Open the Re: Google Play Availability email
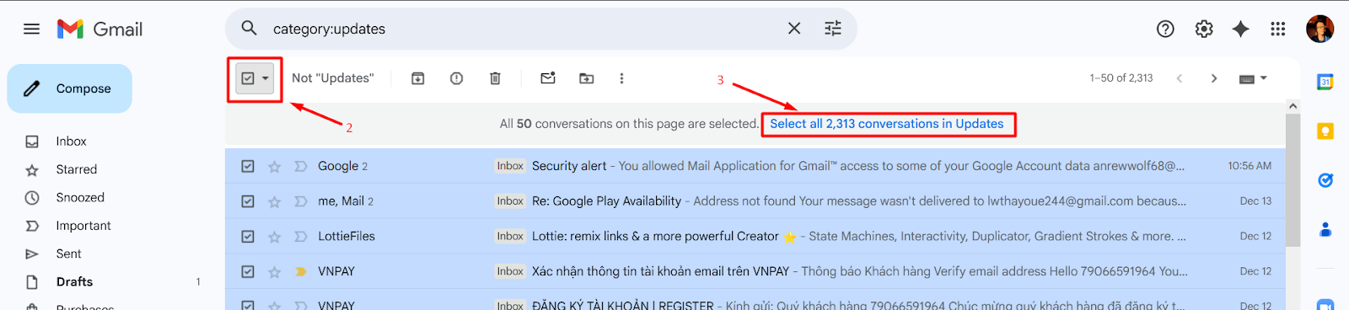This screenshot has height=310, width=1349. coord(606,201)
